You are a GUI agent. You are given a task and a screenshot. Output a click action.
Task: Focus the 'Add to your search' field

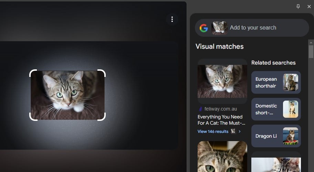point(252,28)
